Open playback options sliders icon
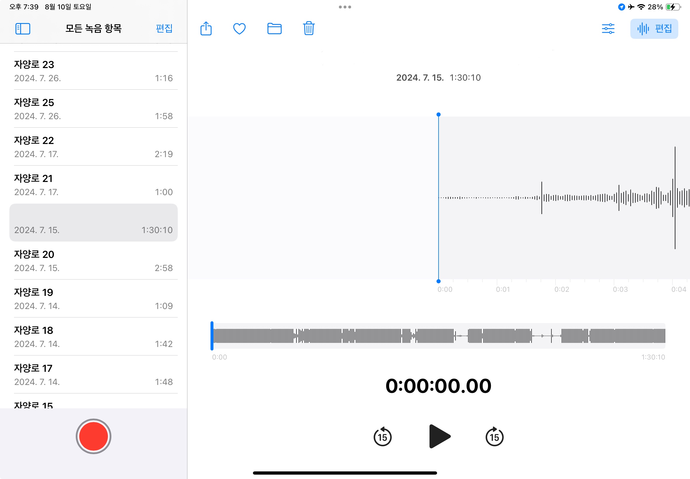The height and width of the screenshot is (479, 690). [608, 29]
